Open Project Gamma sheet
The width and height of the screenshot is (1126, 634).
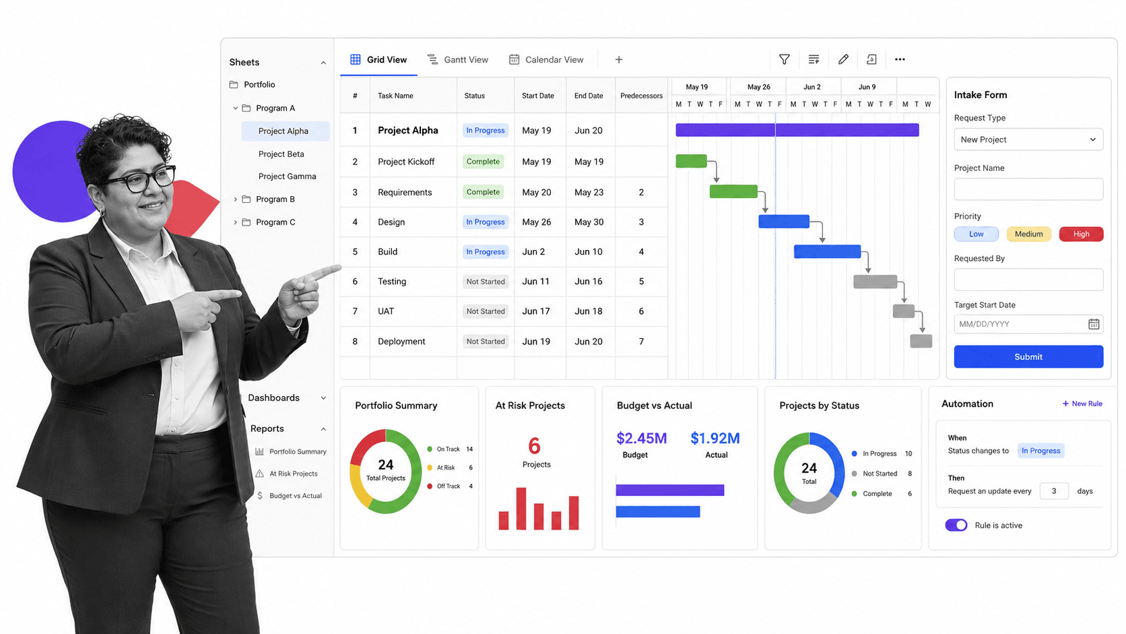[287, 176]
